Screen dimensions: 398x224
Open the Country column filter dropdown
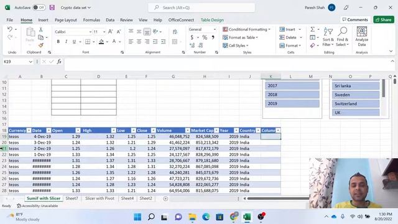coord(258,131)
